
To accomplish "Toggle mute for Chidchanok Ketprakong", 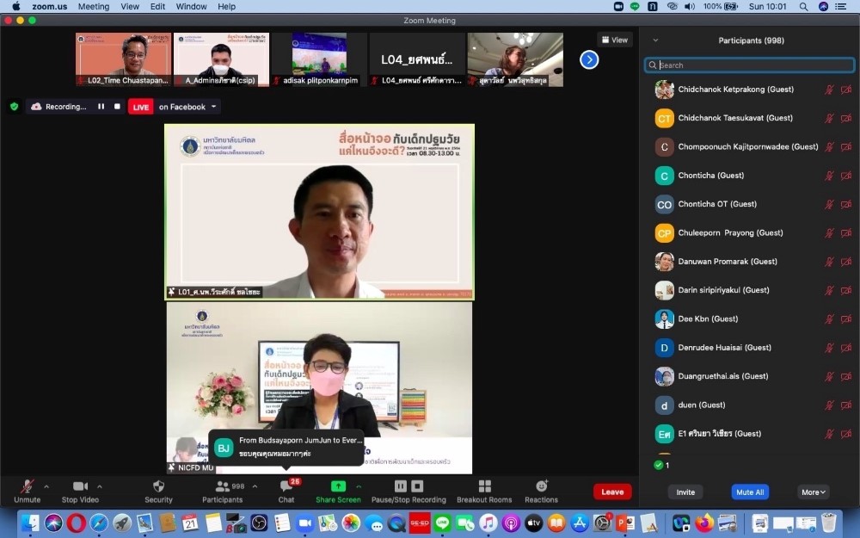I will pos(829,90).
